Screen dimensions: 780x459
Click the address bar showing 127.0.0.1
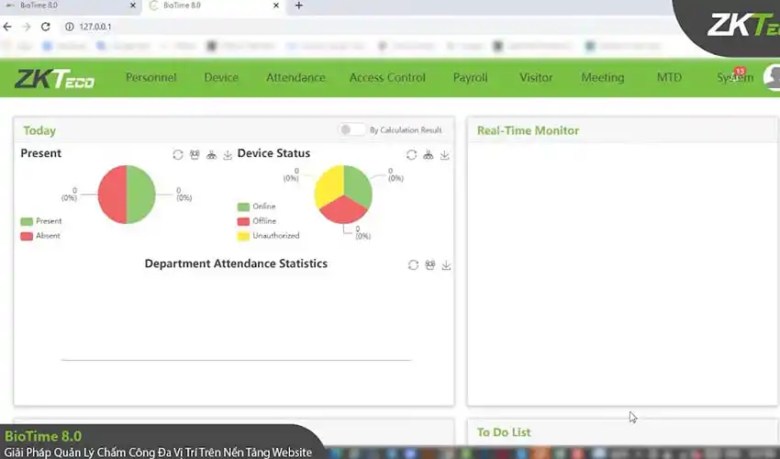275,27
